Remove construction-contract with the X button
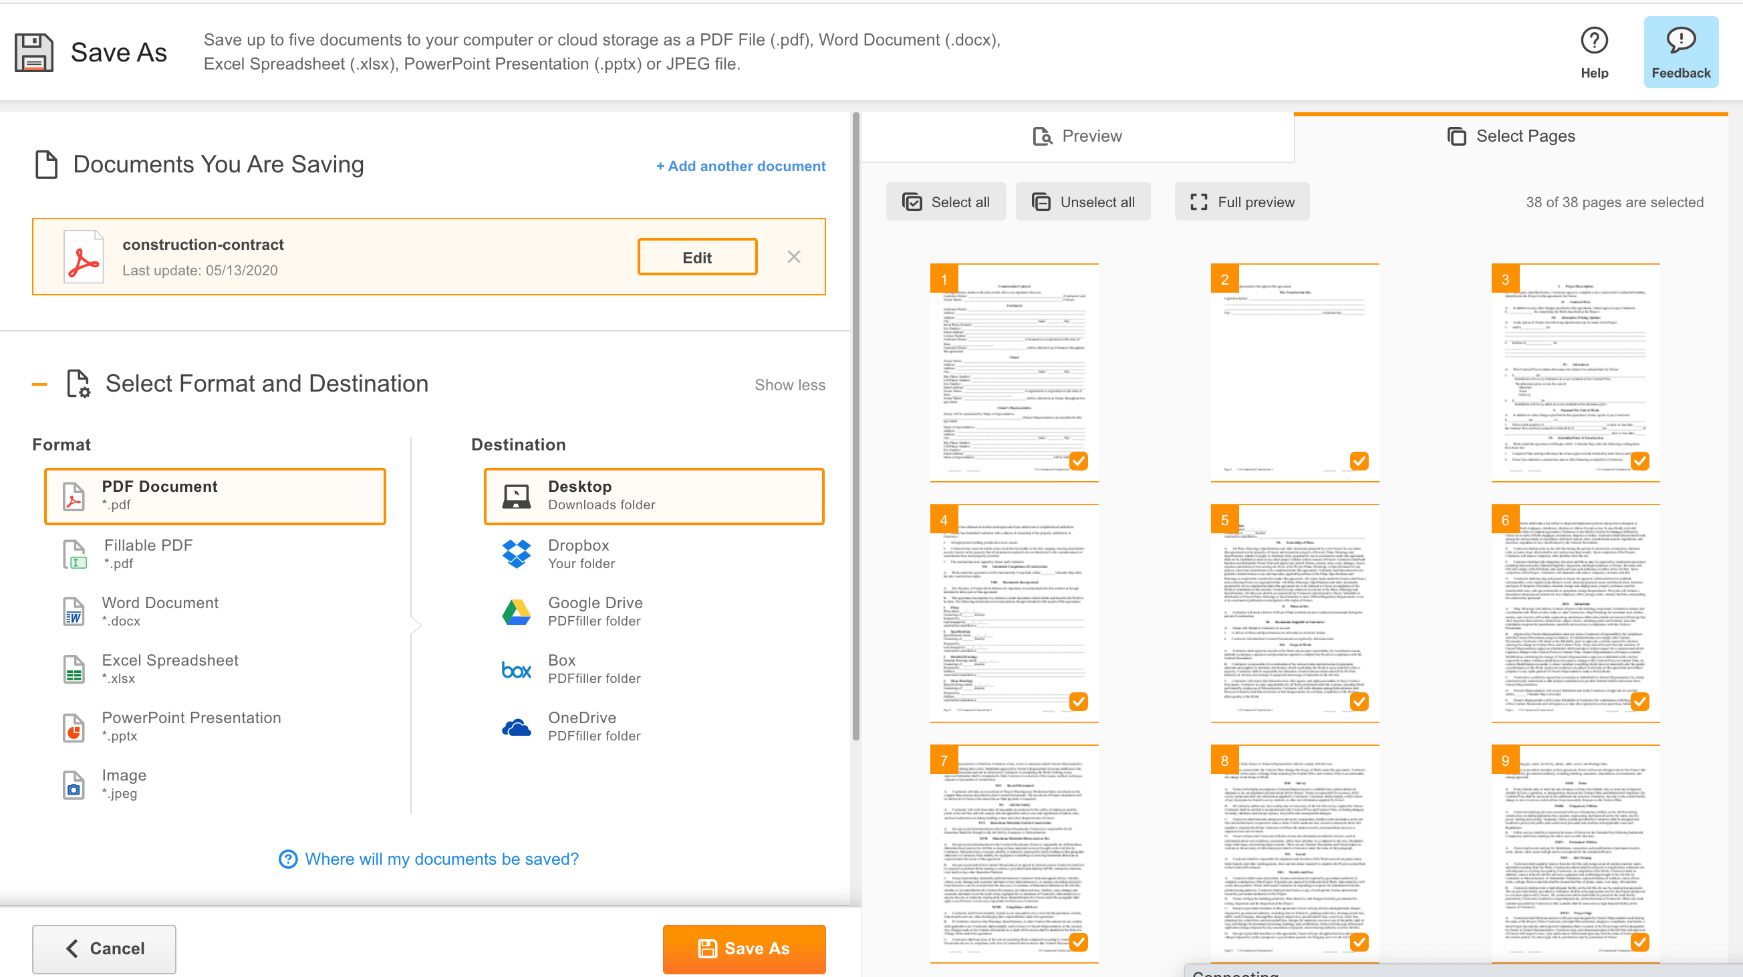The height and width of the screenshot is (977, 1743). [x=794, y=257]
